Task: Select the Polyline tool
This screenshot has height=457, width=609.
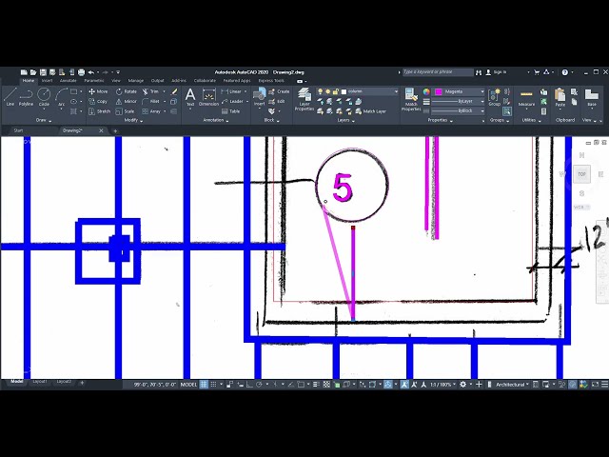Action: 26,97
